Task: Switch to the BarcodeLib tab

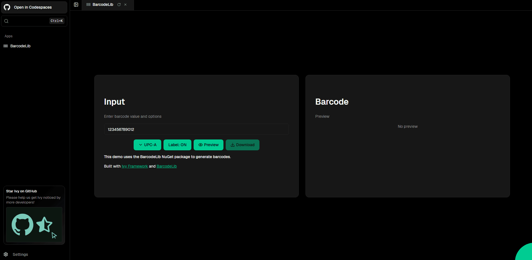Action: [103, 4]
